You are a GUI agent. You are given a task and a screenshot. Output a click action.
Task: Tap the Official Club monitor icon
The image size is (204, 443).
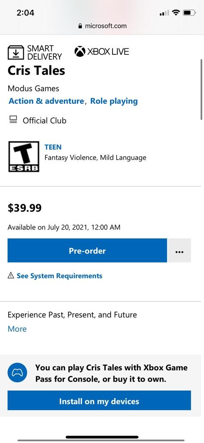click(13, 120)
